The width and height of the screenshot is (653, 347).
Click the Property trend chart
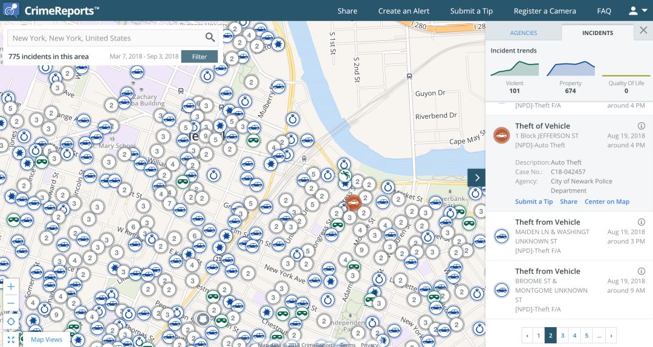(571, 69)
